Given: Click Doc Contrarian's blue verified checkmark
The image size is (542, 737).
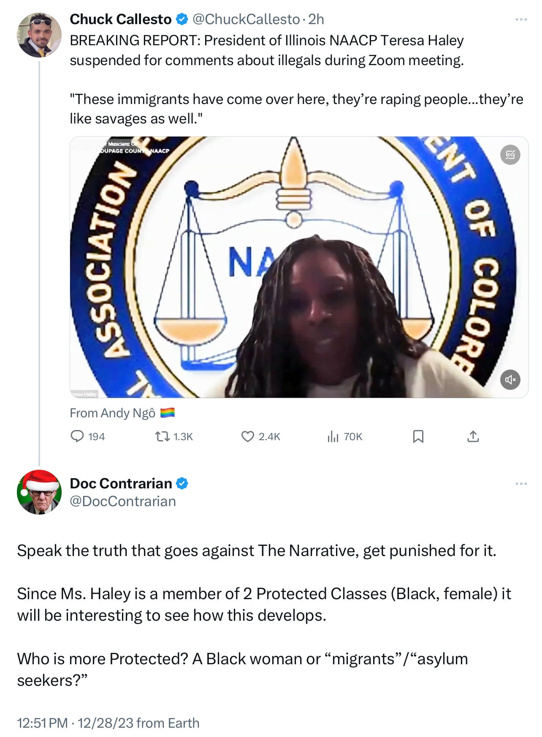Looking at the screenshot, I should point(182,483).
